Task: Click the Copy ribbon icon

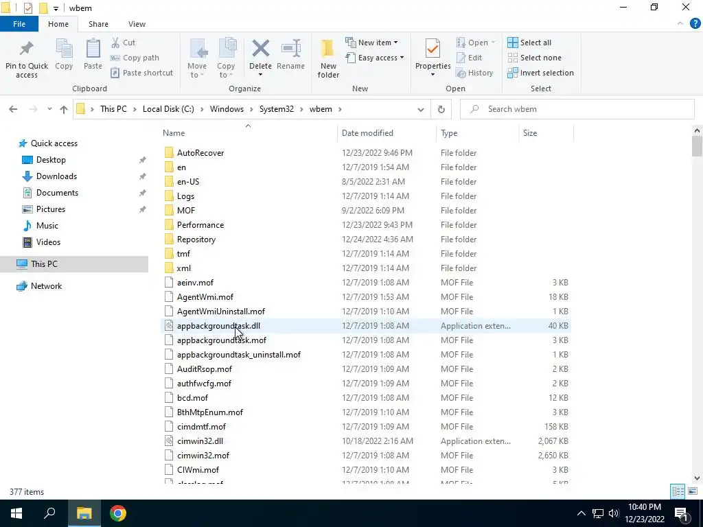Action: pyautogui.click(x=64, y=49)
